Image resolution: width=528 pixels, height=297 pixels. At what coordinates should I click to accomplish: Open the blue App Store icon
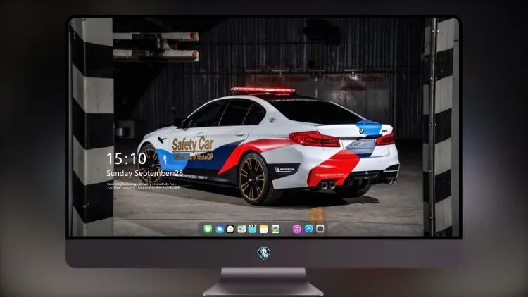[309, 229]
